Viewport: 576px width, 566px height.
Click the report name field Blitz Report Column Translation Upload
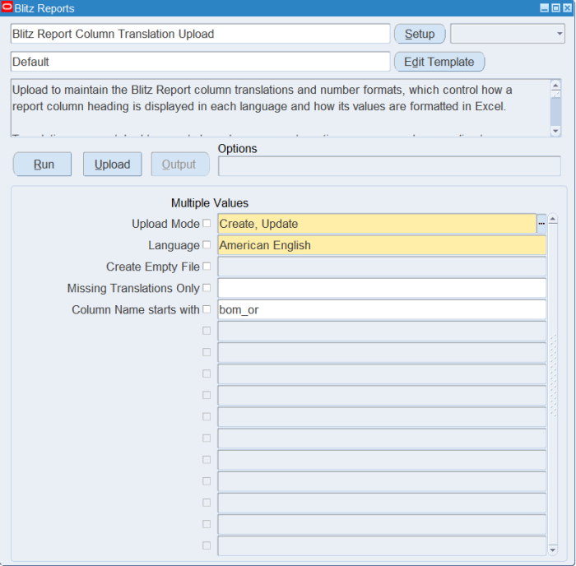[x=200, y=34]
